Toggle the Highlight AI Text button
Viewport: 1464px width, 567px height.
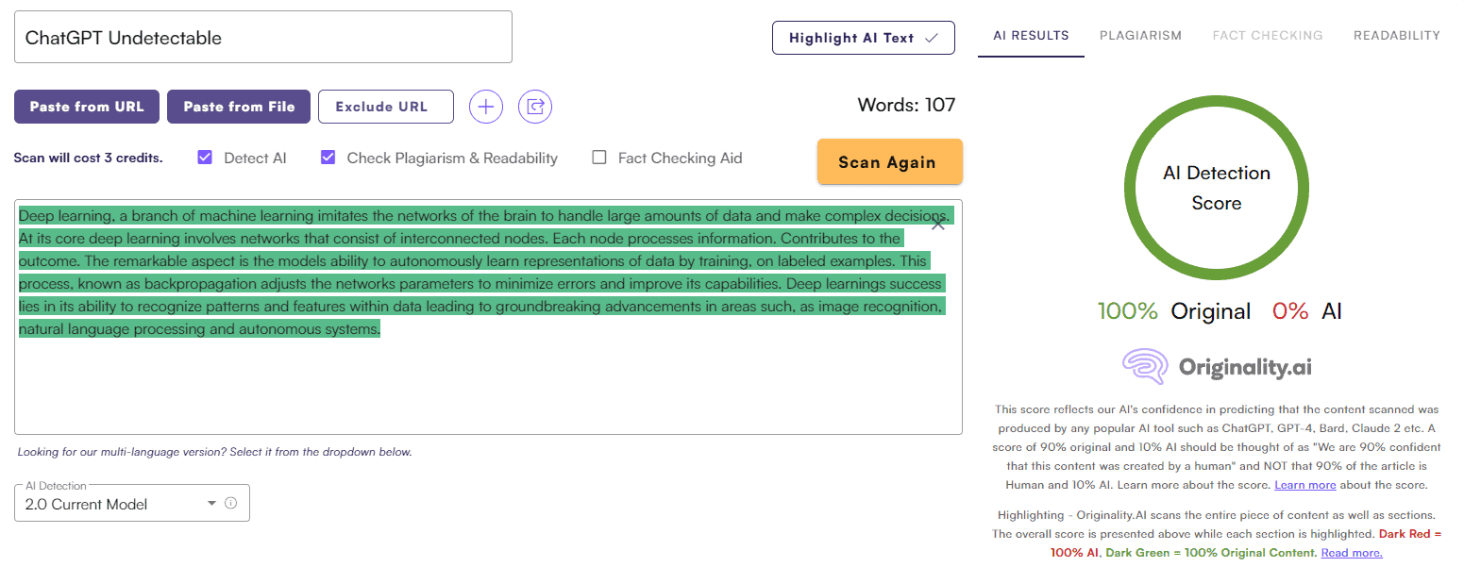pyautogui.click(x=864, y=38)
